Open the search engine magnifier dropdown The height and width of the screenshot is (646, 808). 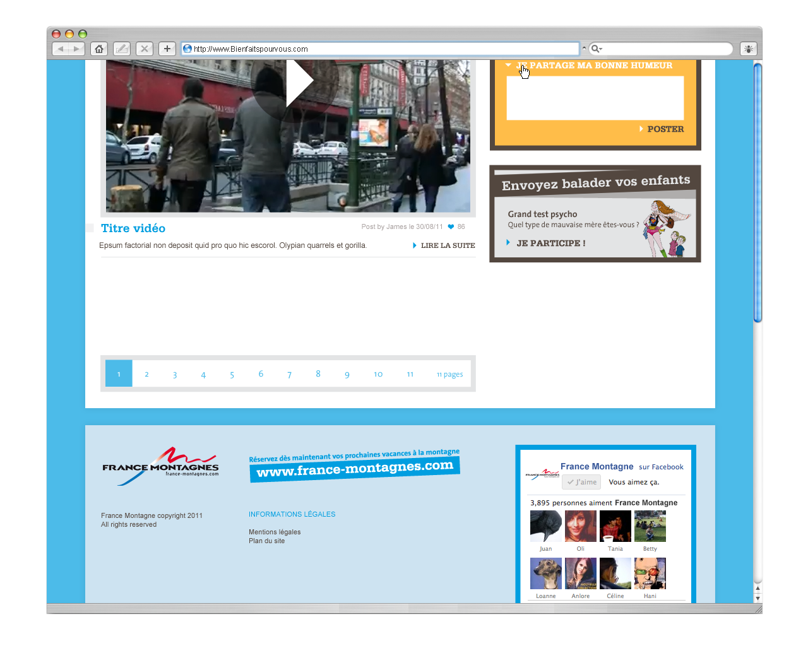[x=597, y=49]
